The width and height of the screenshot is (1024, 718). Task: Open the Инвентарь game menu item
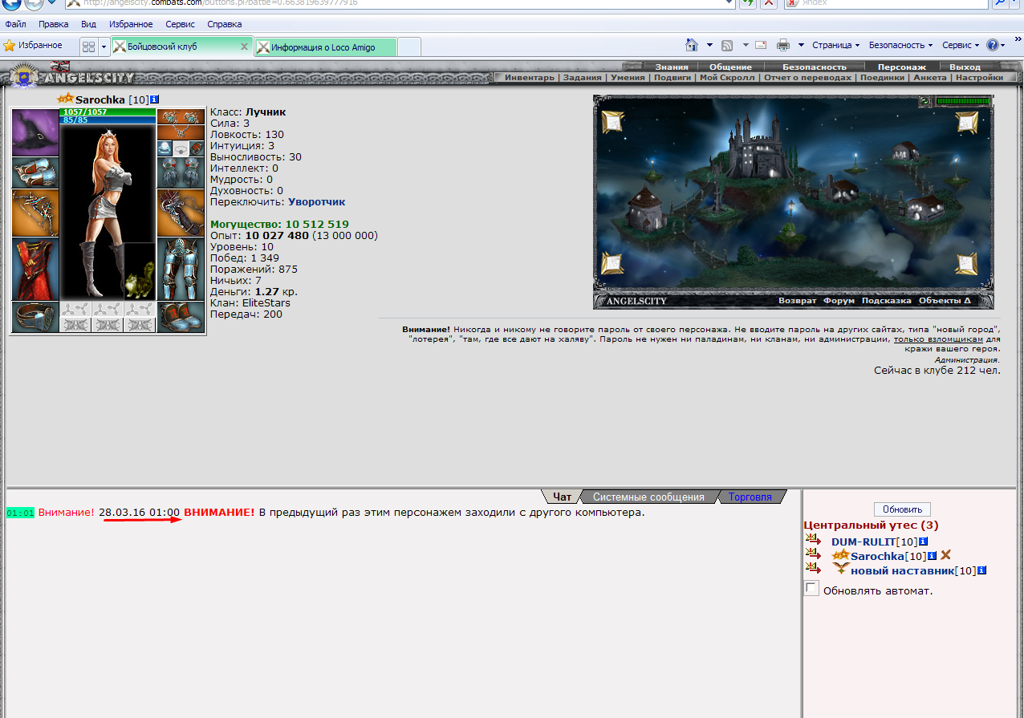(x=529, y=78)
